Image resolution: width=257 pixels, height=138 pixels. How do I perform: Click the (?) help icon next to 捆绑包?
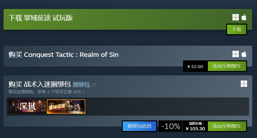[x=94, y=85]
